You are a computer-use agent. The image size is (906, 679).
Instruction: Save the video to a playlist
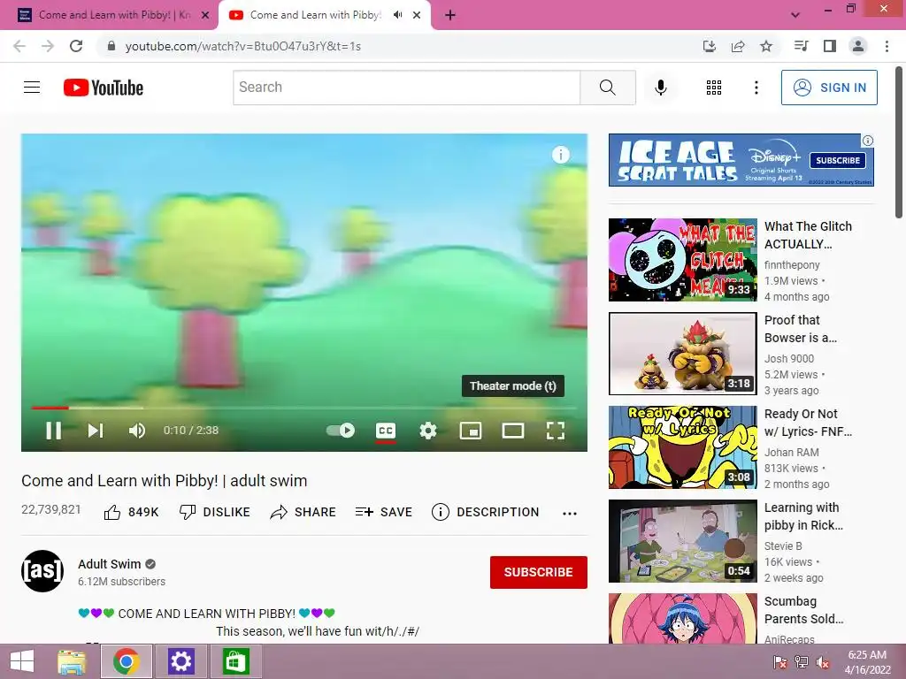coord(384,512)
